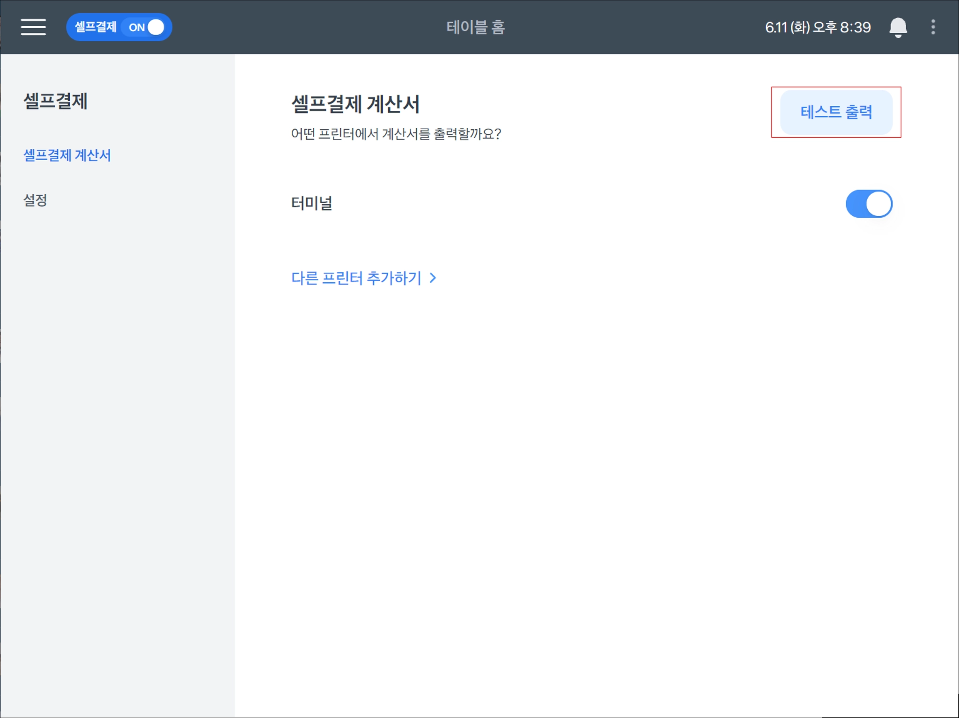The height and width of the screenshot is (718, 959).
Task: Click the chevron arrow beside 다른 프린터 추가하기
Action: coord(433,278)
